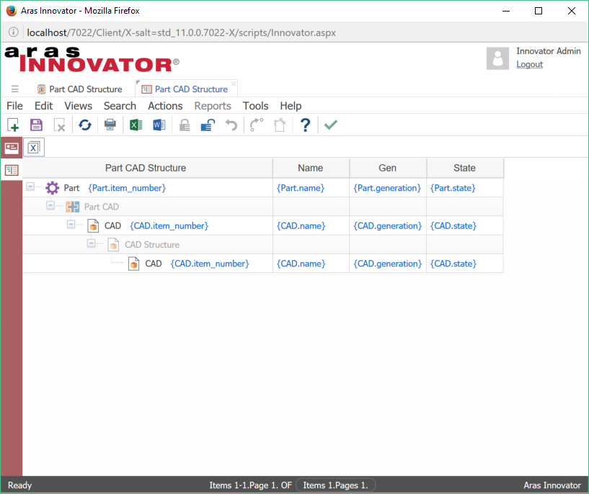Click the green checkmark toolbar icon
The height and width of the screenshot is (494, 589).
point(330,125)
